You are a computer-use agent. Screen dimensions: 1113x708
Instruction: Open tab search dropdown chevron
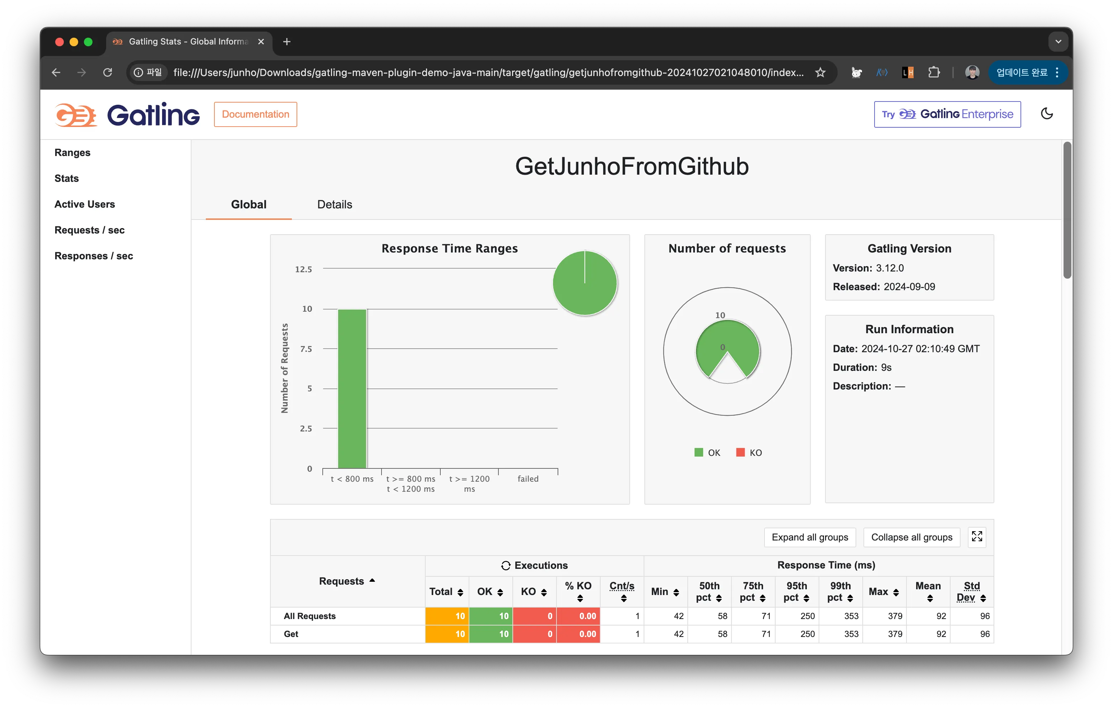(1058, 42)
